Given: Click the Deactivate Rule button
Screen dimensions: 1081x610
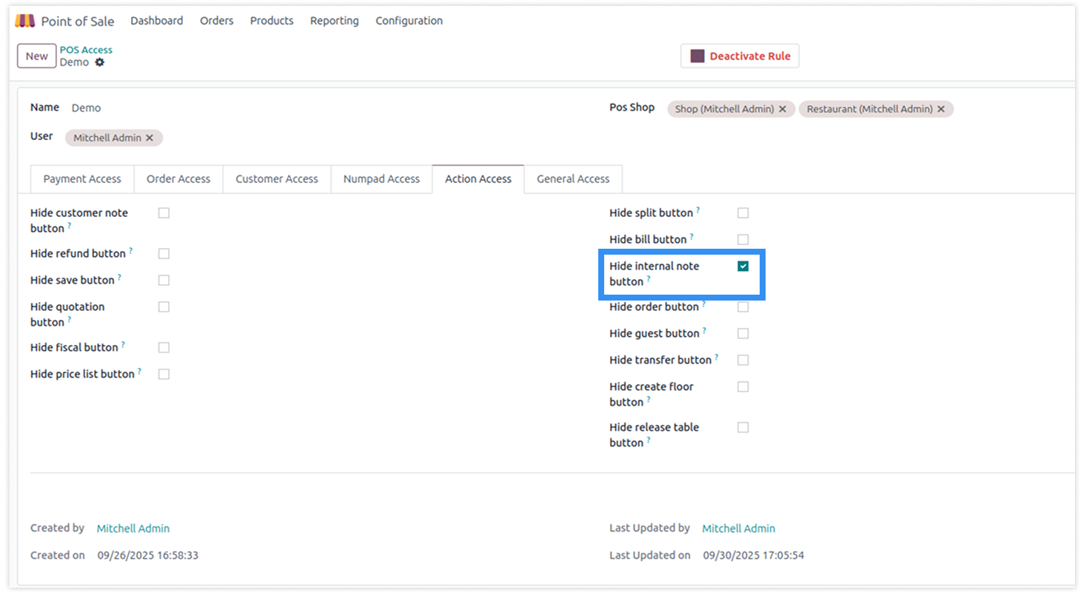Looking at the screenshot, I should (x=740, y=56).
